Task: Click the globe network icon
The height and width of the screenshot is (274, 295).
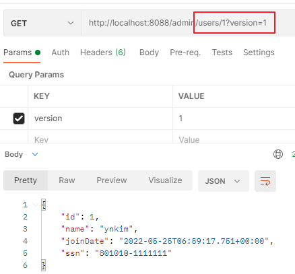Action: (x=278, y=154)
